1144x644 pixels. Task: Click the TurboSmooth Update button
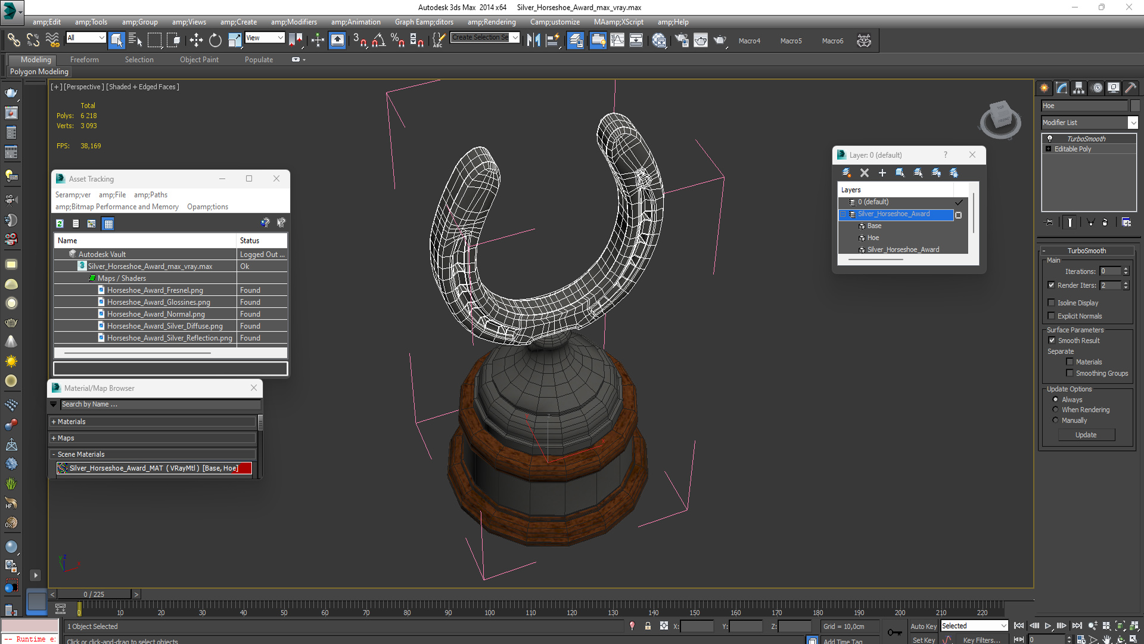click(1086, 435)
